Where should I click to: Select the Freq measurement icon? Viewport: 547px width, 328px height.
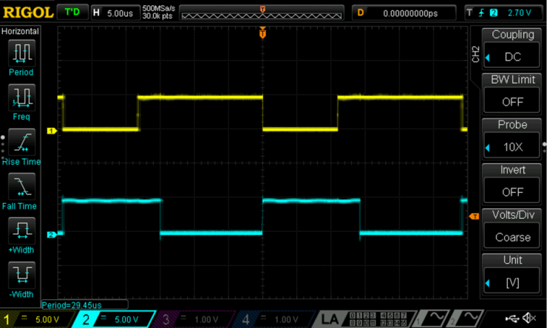point(21,96)
